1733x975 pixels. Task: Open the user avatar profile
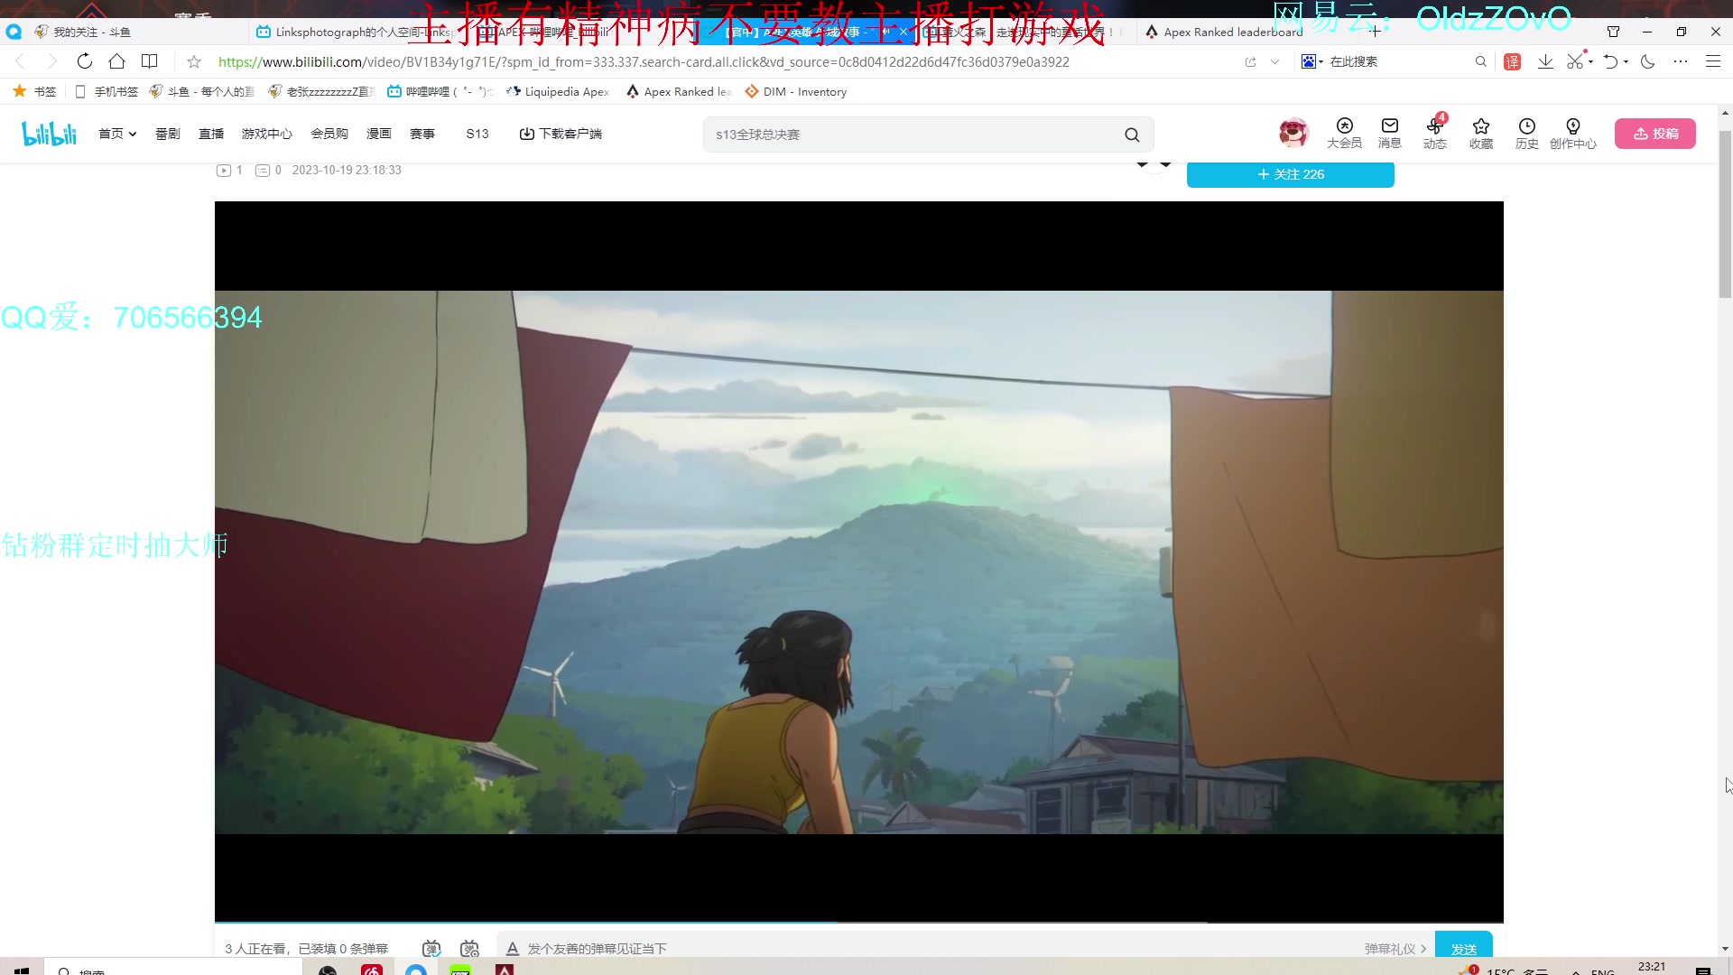[x=1293, y=133]
